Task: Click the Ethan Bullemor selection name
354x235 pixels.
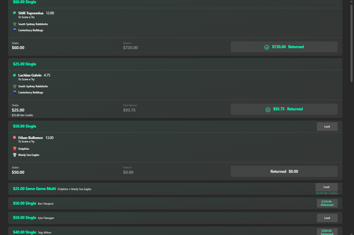Action: pos(31,138)
